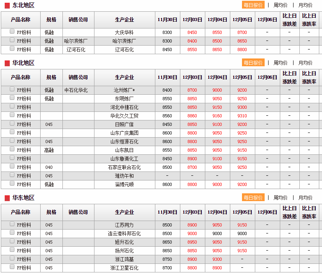Click the 河北中捷石化 producer name

pyautogui.click(x=124, y=107)
